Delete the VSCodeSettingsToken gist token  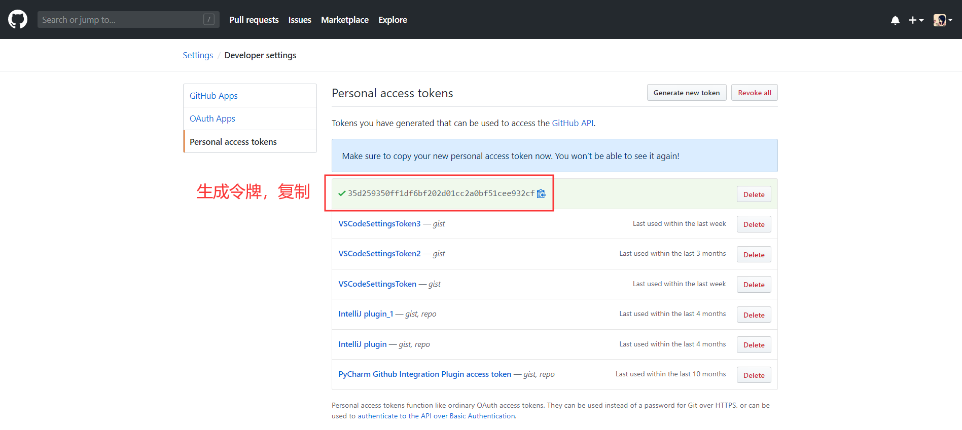pos(754,285)
